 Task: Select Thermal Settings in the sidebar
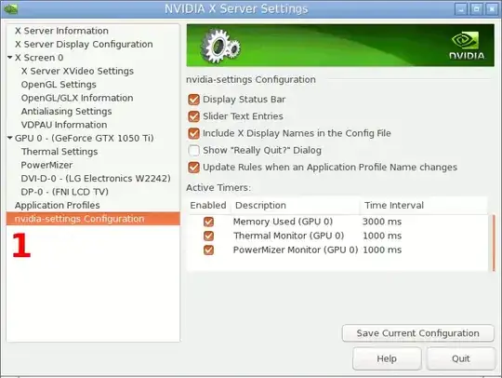tap(59, 152)
